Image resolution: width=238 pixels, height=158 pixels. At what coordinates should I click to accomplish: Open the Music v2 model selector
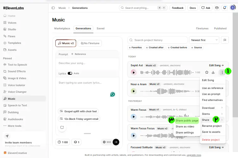[x=66, y=43]
